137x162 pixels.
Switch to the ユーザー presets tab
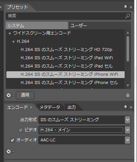(100, 25)
